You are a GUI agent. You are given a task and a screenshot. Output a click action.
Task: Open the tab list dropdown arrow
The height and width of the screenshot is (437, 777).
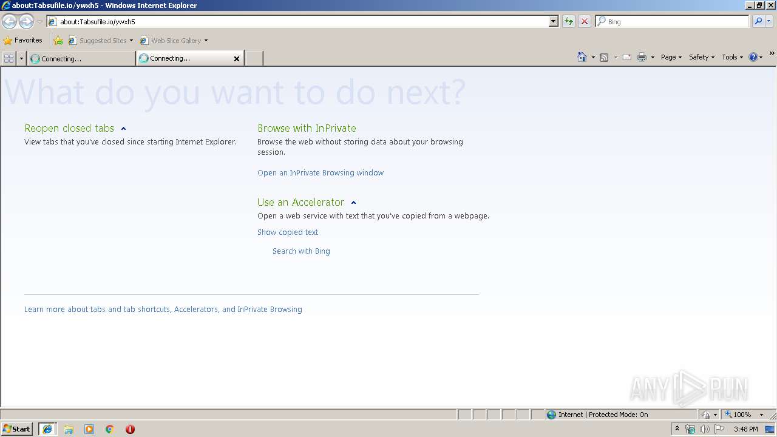pos(22,58)
